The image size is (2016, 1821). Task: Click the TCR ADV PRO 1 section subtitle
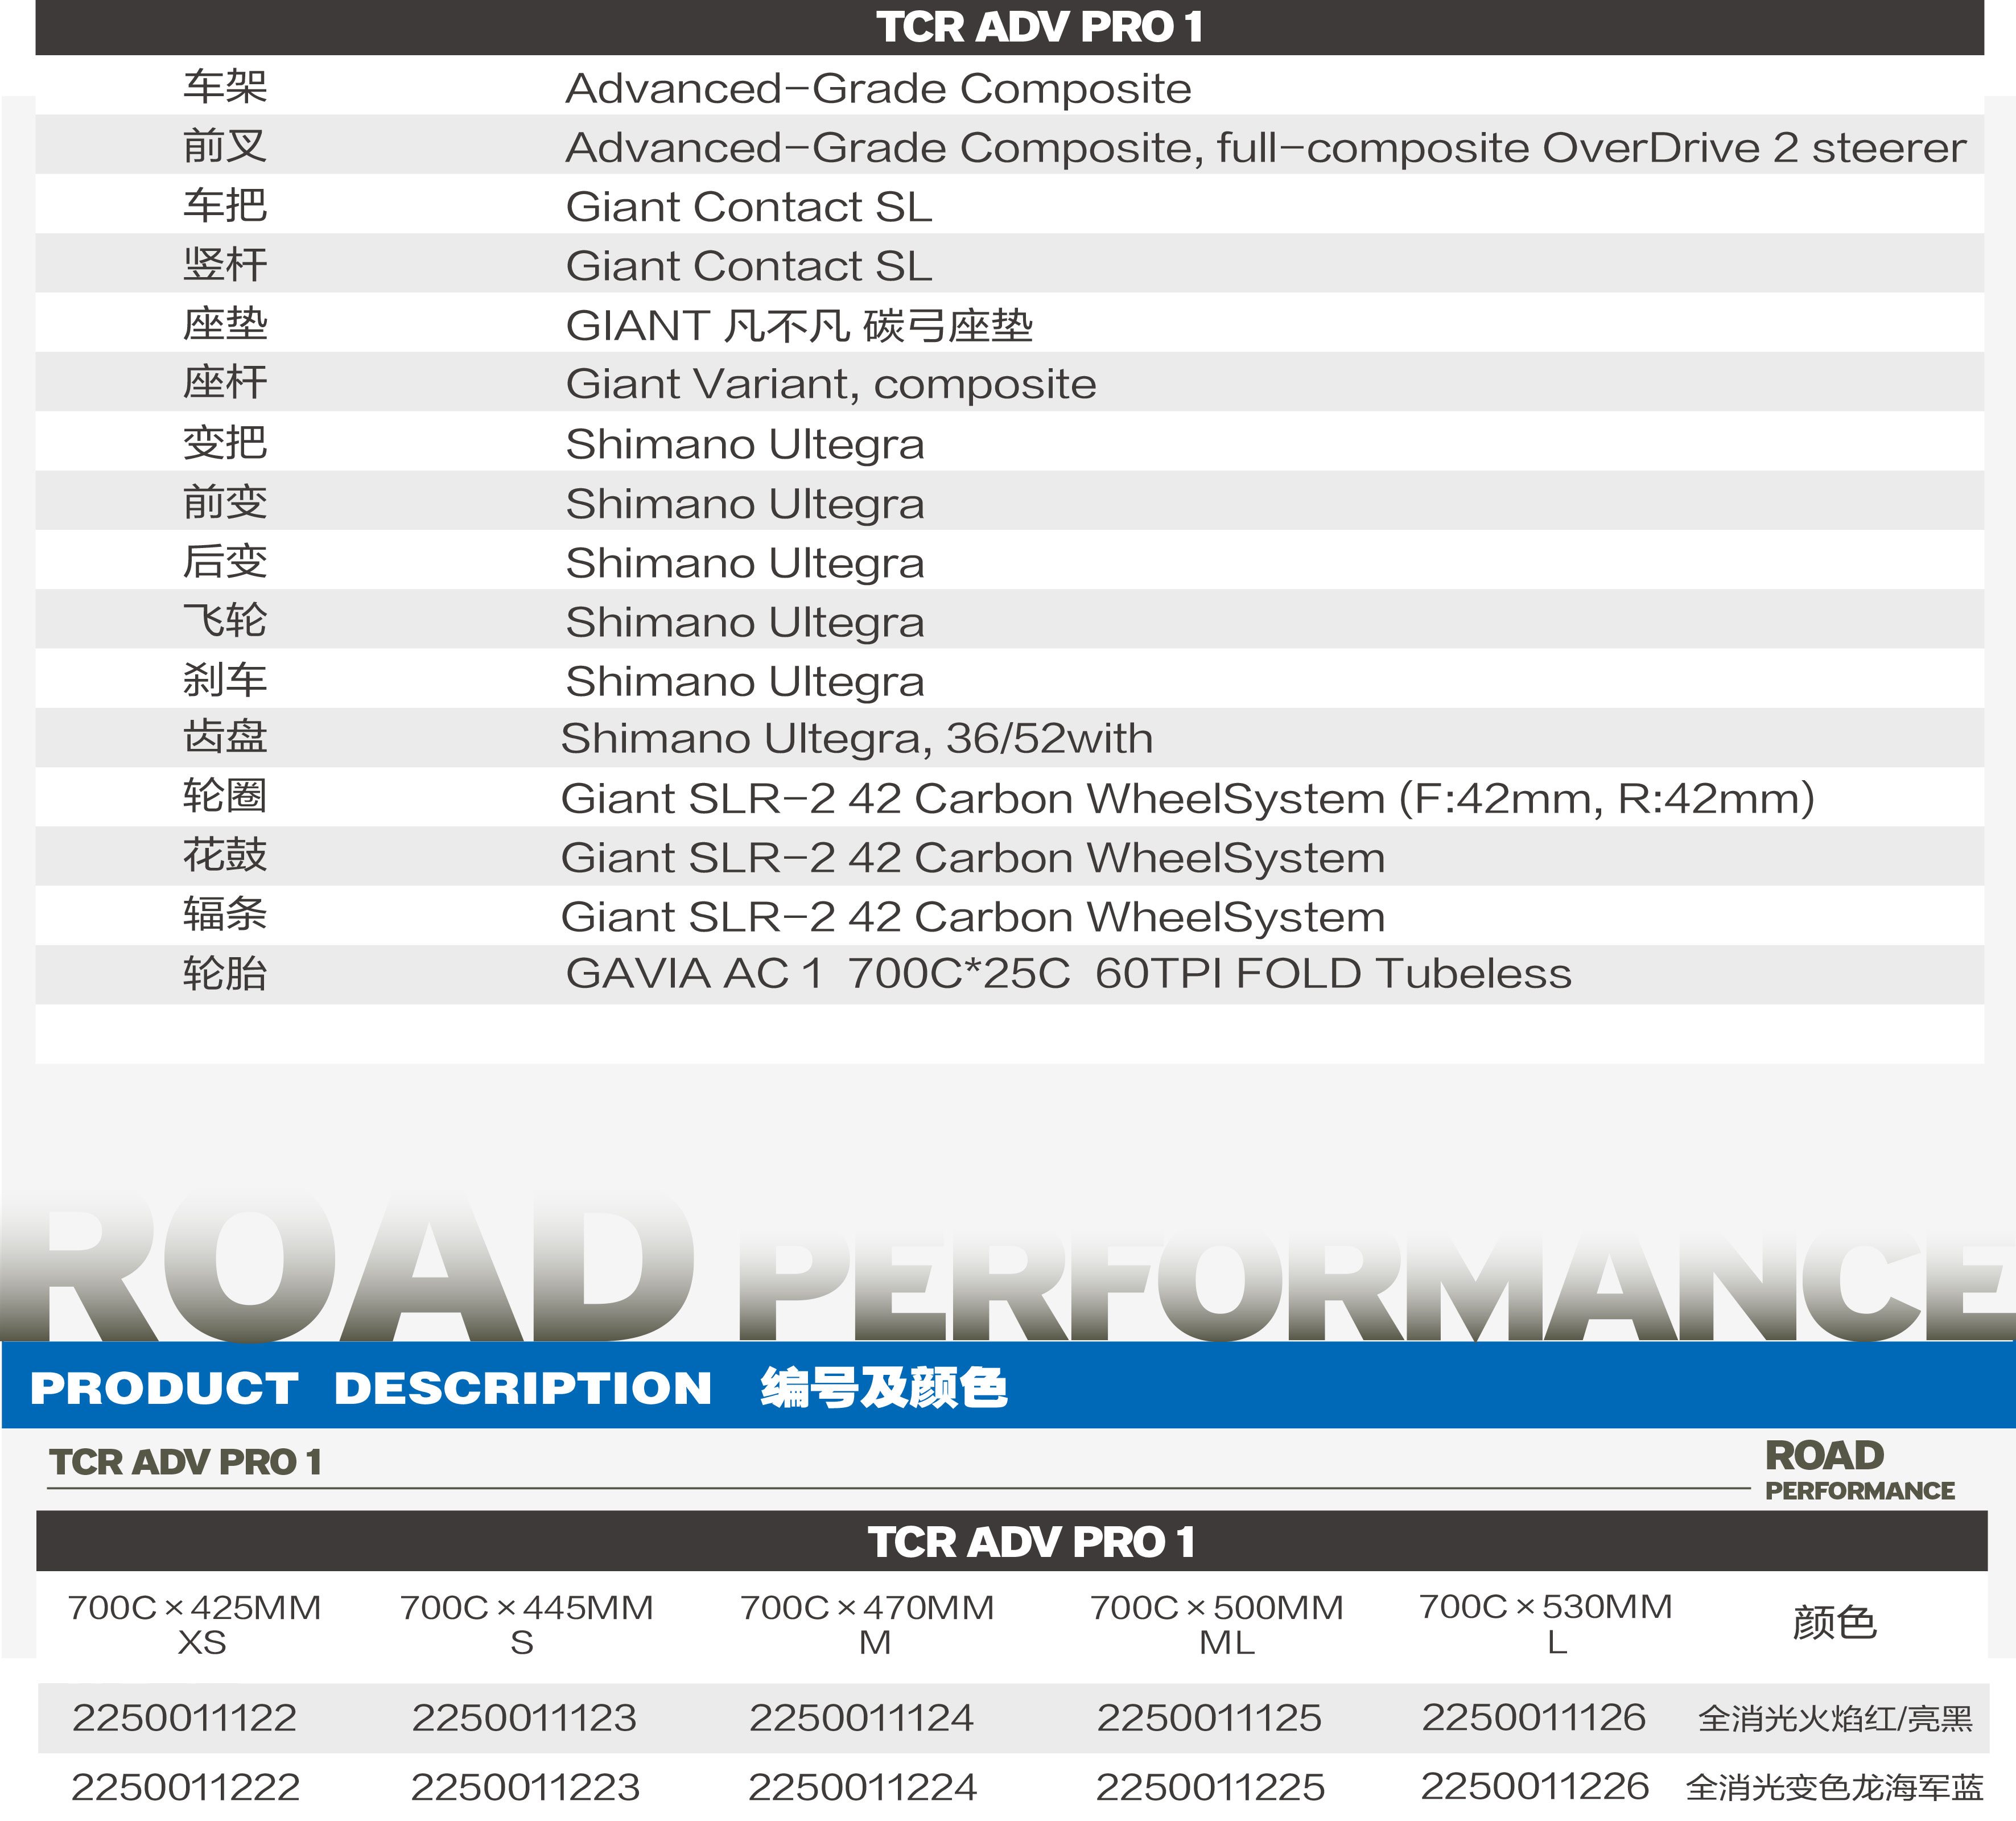186,1462
